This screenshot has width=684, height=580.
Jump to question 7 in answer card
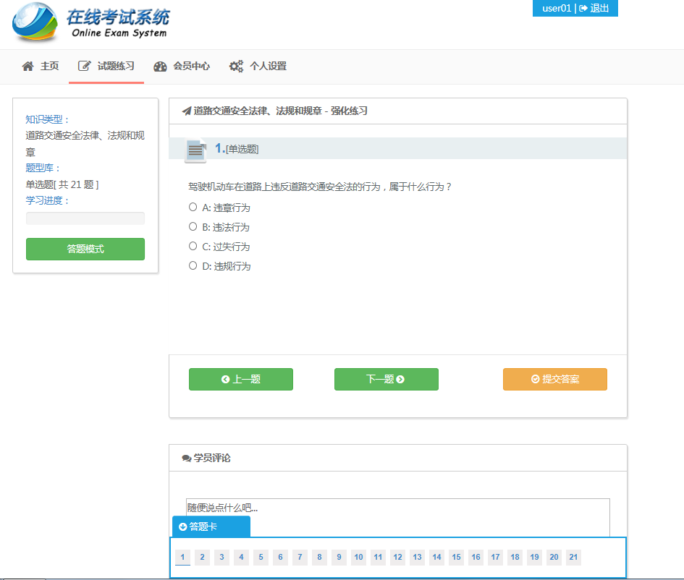click(x=300, y=557)
